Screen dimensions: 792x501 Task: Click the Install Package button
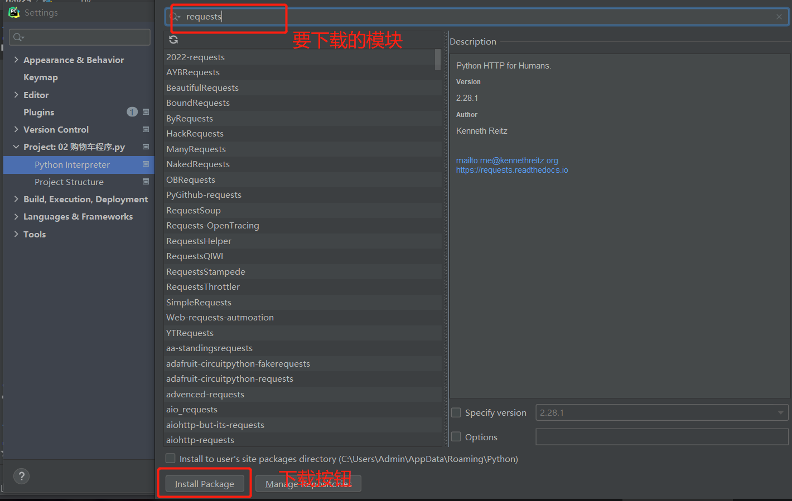tap(205, 484)
